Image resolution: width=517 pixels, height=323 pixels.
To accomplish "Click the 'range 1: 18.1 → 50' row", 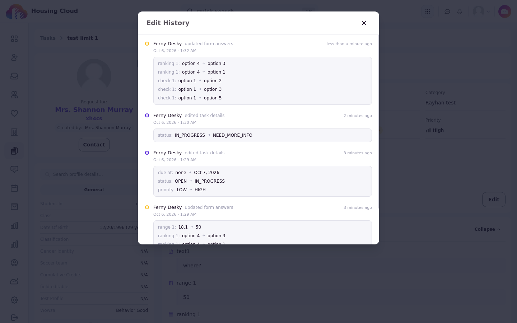I will (x=262, y=227).
